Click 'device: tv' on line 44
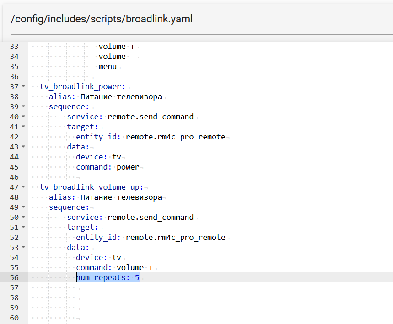 point(98,157)
